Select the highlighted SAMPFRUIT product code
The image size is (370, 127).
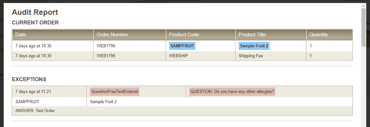click(x=182, y=46)
